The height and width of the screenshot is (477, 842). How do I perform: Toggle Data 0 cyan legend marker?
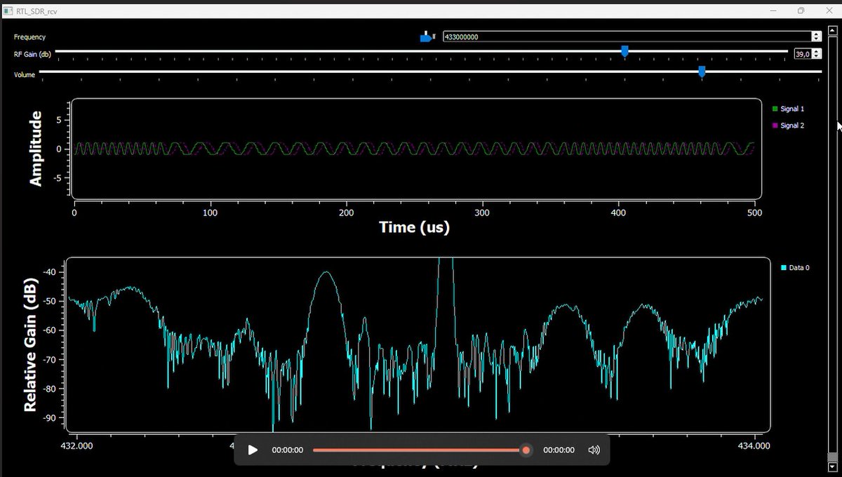[x=784, y=267]
